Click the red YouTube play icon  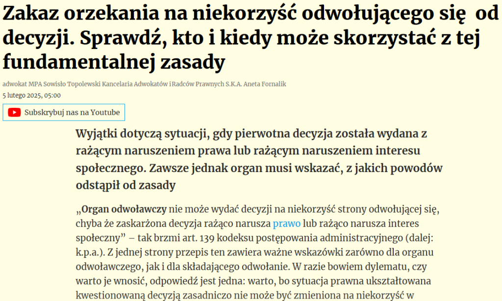14,113
